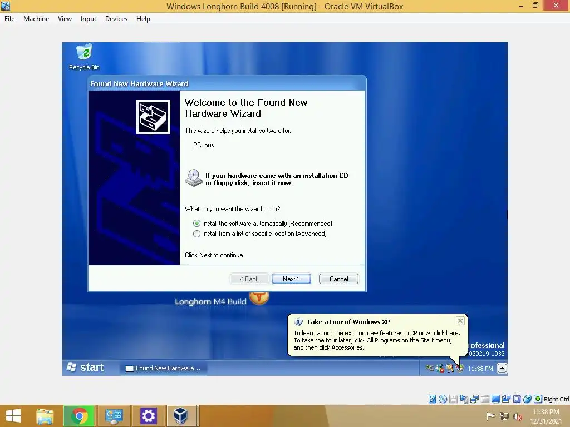This screenshot has width=570, height=427.
Task: Close the Take a tour balloon tip
Action: coord(460,321)
